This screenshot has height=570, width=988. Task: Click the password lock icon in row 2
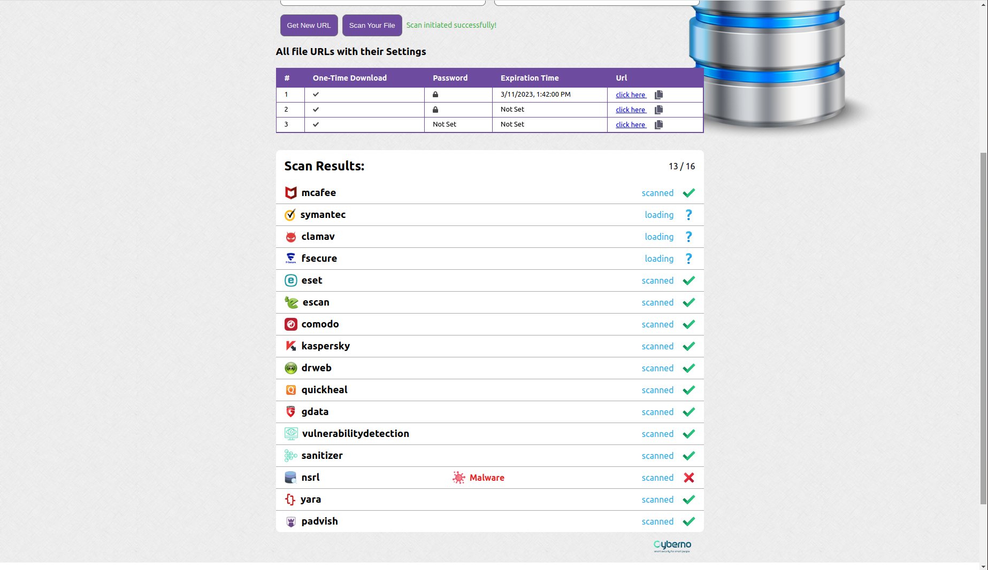coord(435,110)
